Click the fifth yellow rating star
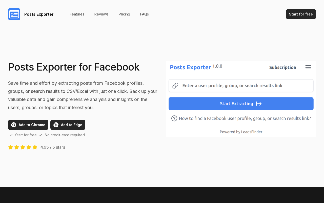 click(35, 147)
